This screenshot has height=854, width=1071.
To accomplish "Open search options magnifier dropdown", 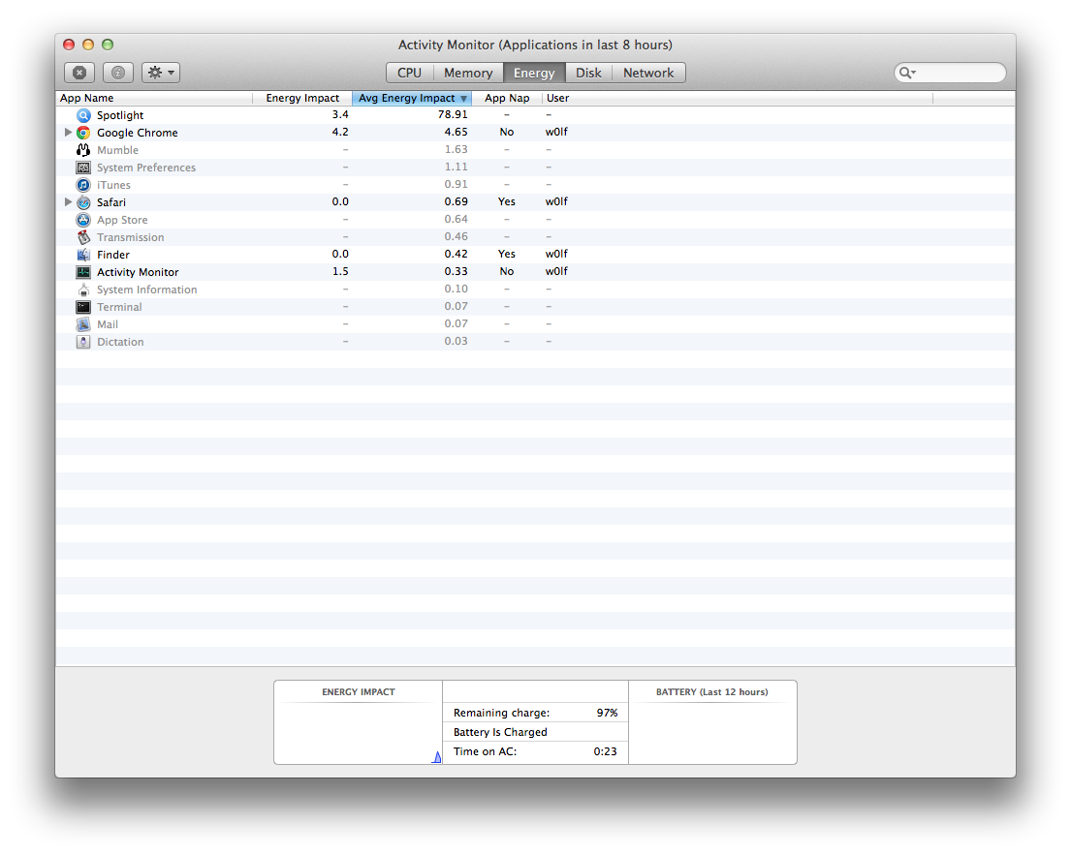I will tap(907, 73).
